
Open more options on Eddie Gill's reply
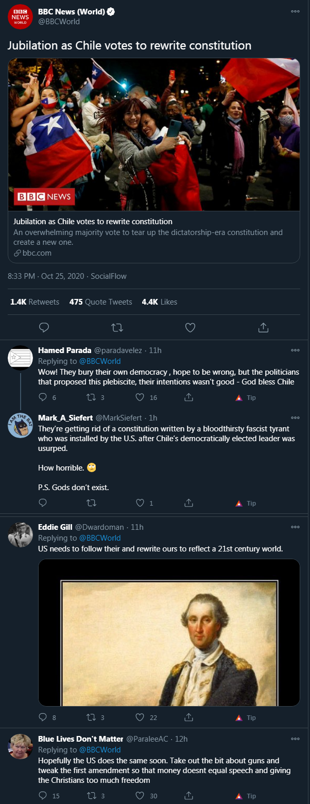coord(295,527)
